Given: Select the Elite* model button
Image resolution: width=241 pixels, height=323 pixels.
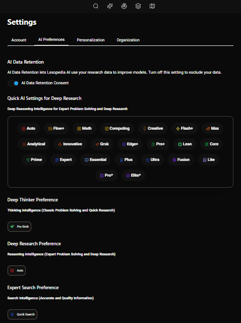Looking at the screenshot, I should [x=134, y=175].
